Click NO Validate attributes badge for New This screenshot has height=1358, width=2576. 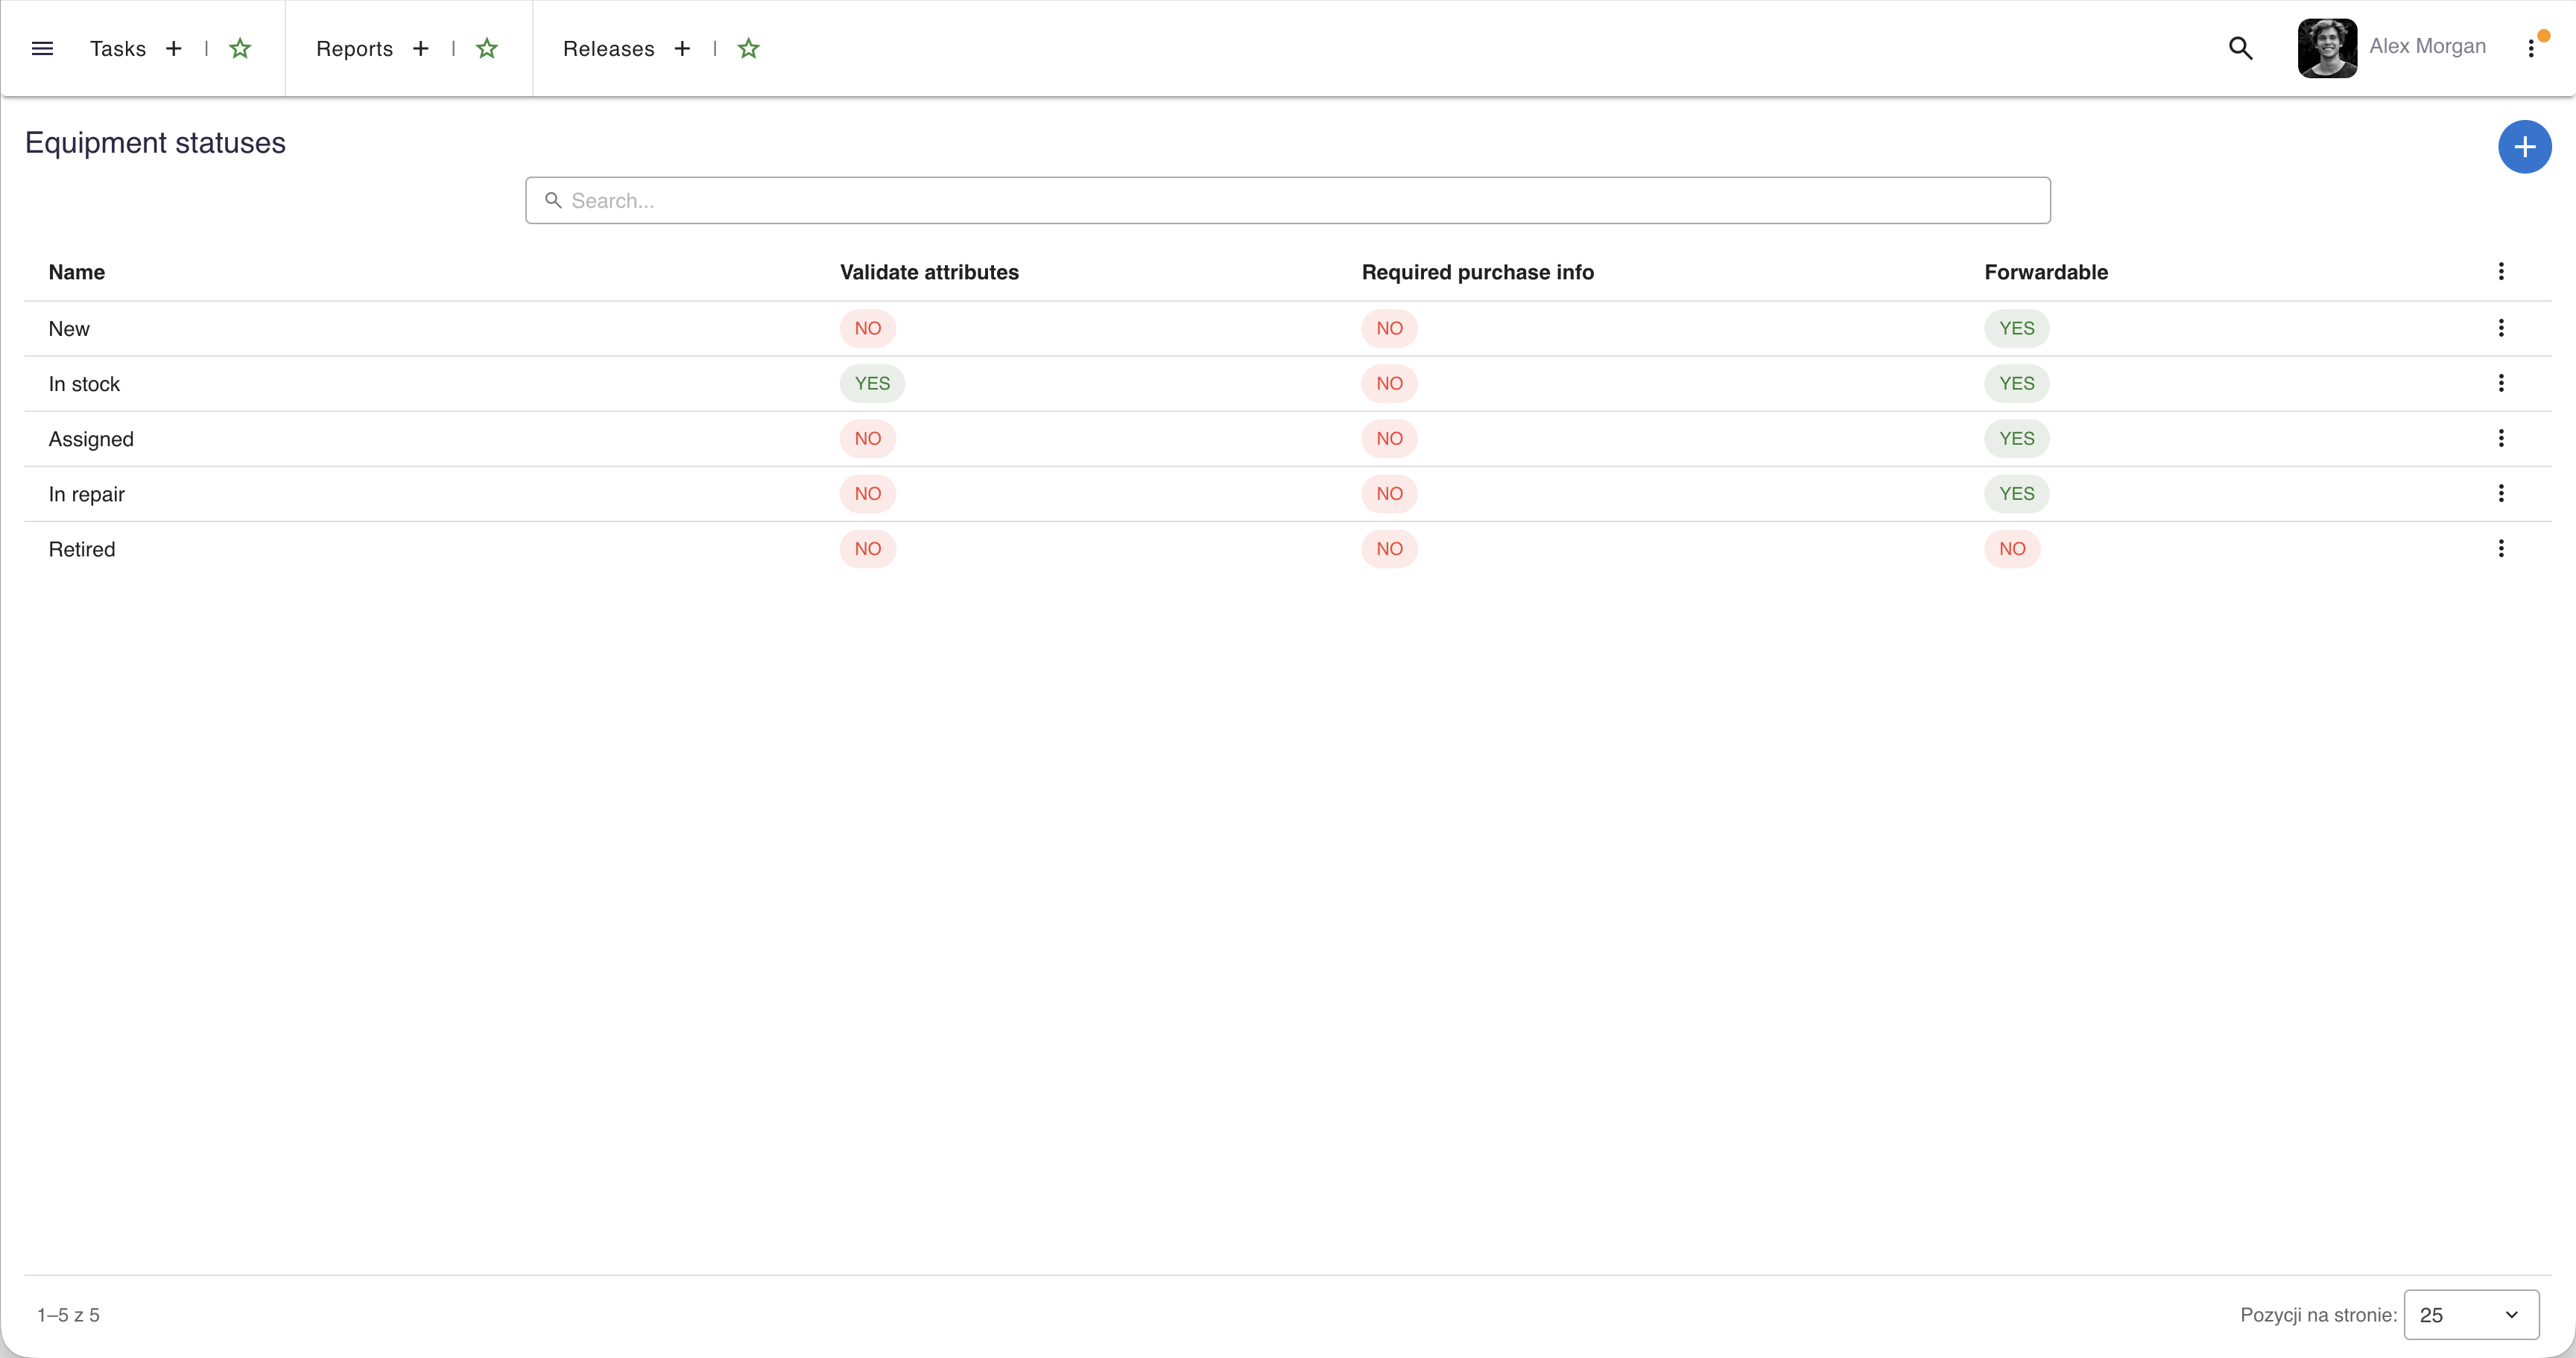tap(868, 328)
